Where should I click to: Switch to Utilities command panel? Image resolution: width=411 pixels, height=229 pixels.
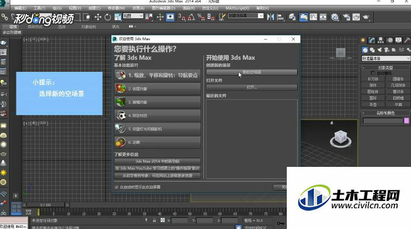(407, 40)
